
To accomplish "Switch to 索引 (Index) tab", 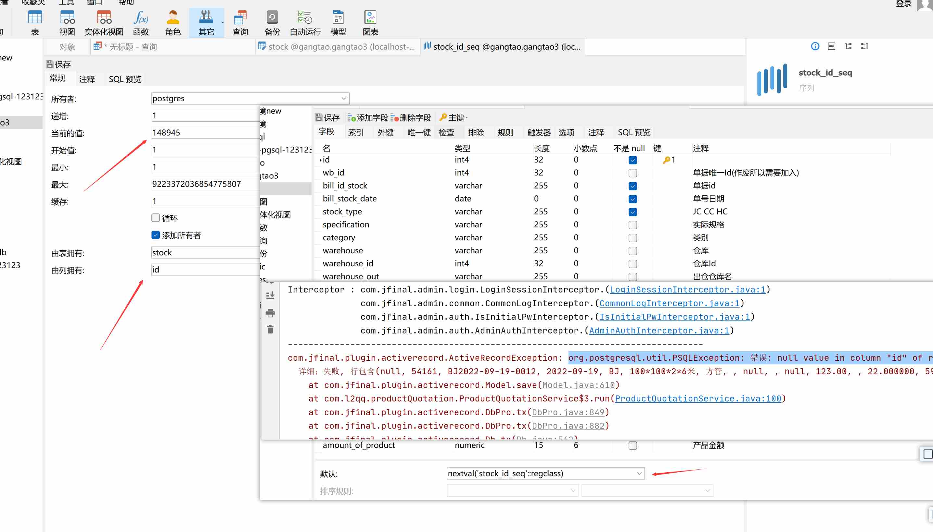I will 356,132.
